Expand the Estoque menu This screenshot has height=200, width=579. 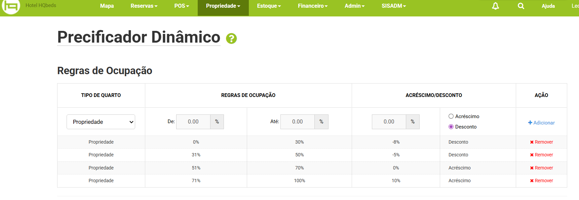(x=269, y=6)
